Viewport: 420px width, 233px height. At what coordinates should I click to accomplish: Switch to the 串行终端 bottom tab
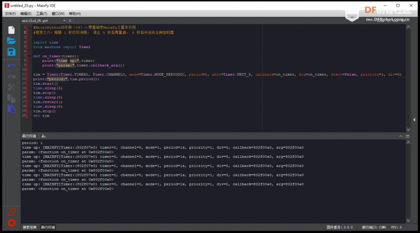48,227
